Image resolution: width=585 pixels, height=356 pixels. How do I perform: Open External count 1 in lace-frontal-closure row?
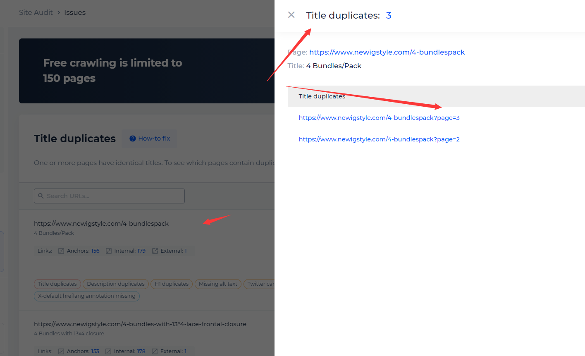click(x=185, y=351)
